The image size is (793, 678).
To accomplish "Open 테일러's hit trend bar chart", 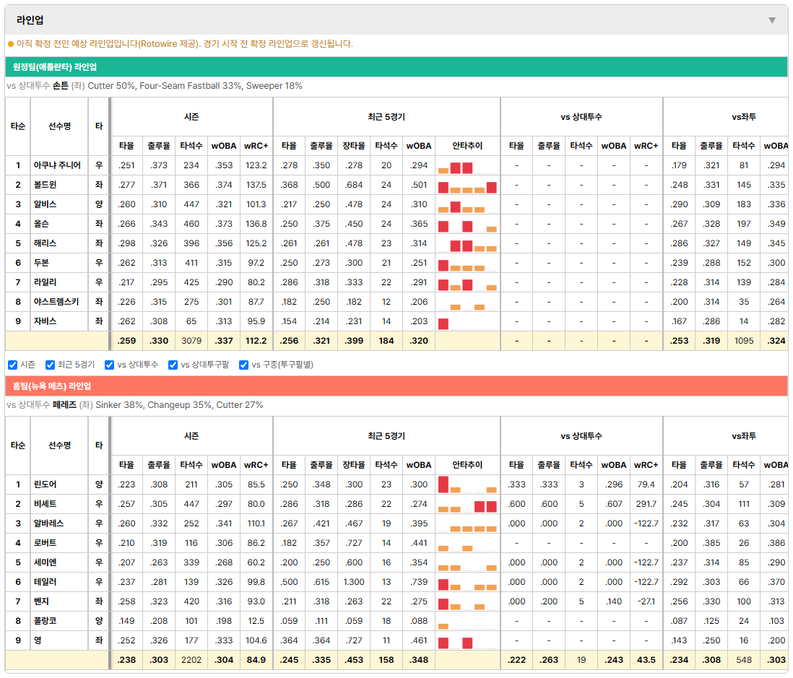I will pyautogui.click(x=467, y=583).
